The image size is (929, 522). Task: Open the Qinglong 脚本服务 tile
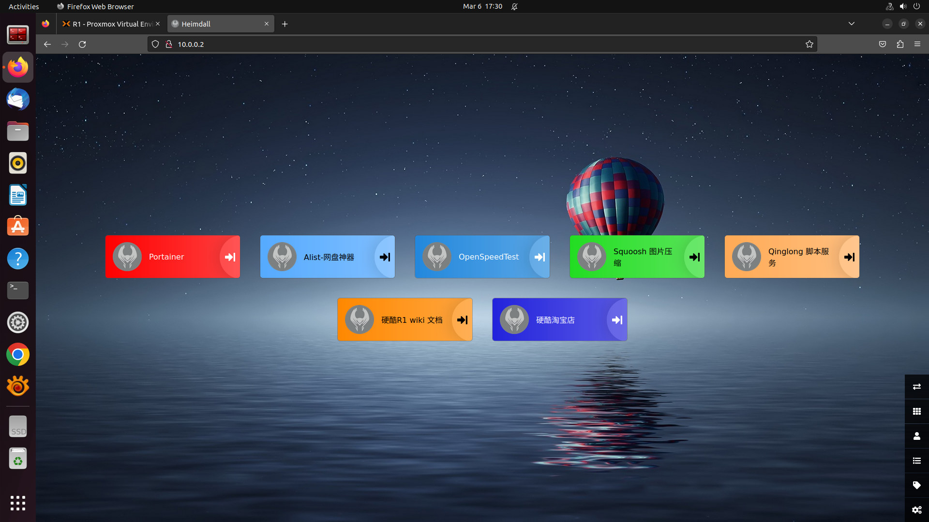[x=792, y=257]
